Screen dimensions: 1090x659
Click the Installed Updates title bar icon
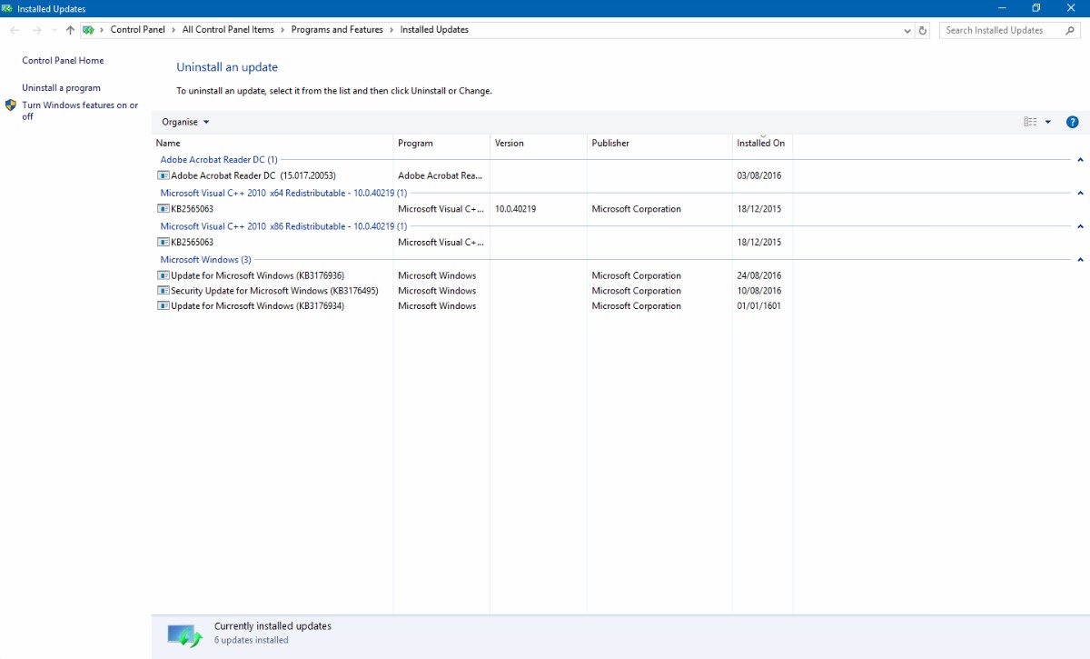pyautogui.click(x=7, y=8)
